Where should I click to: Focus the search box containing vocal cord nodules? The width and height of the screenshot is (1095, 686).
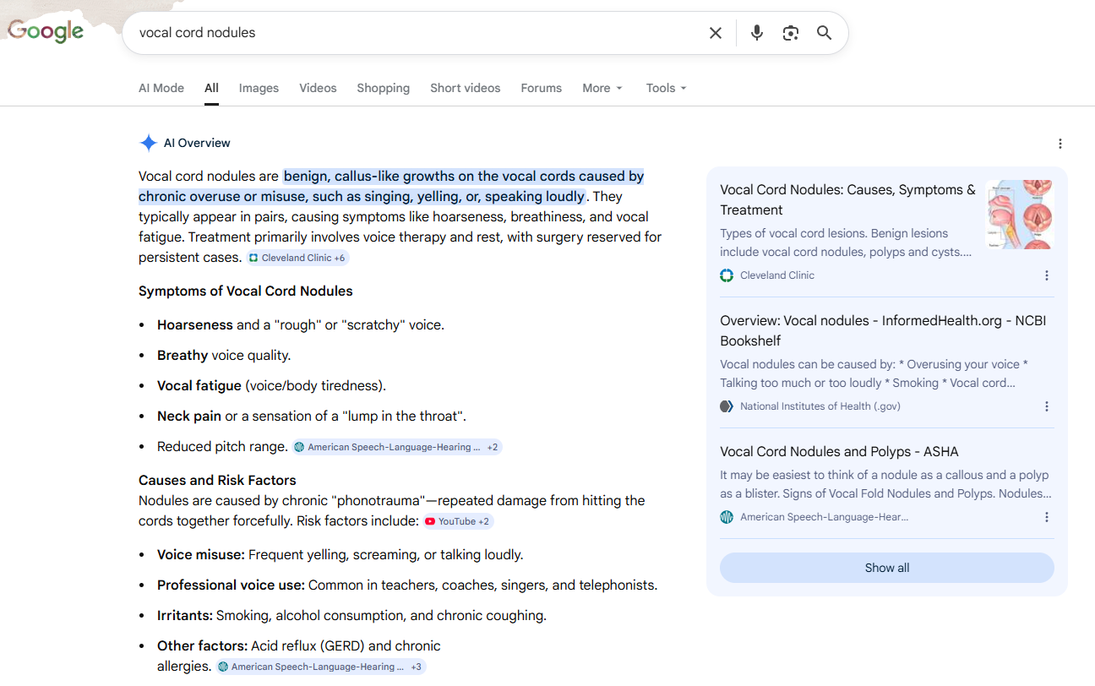(x=418, y=33)
